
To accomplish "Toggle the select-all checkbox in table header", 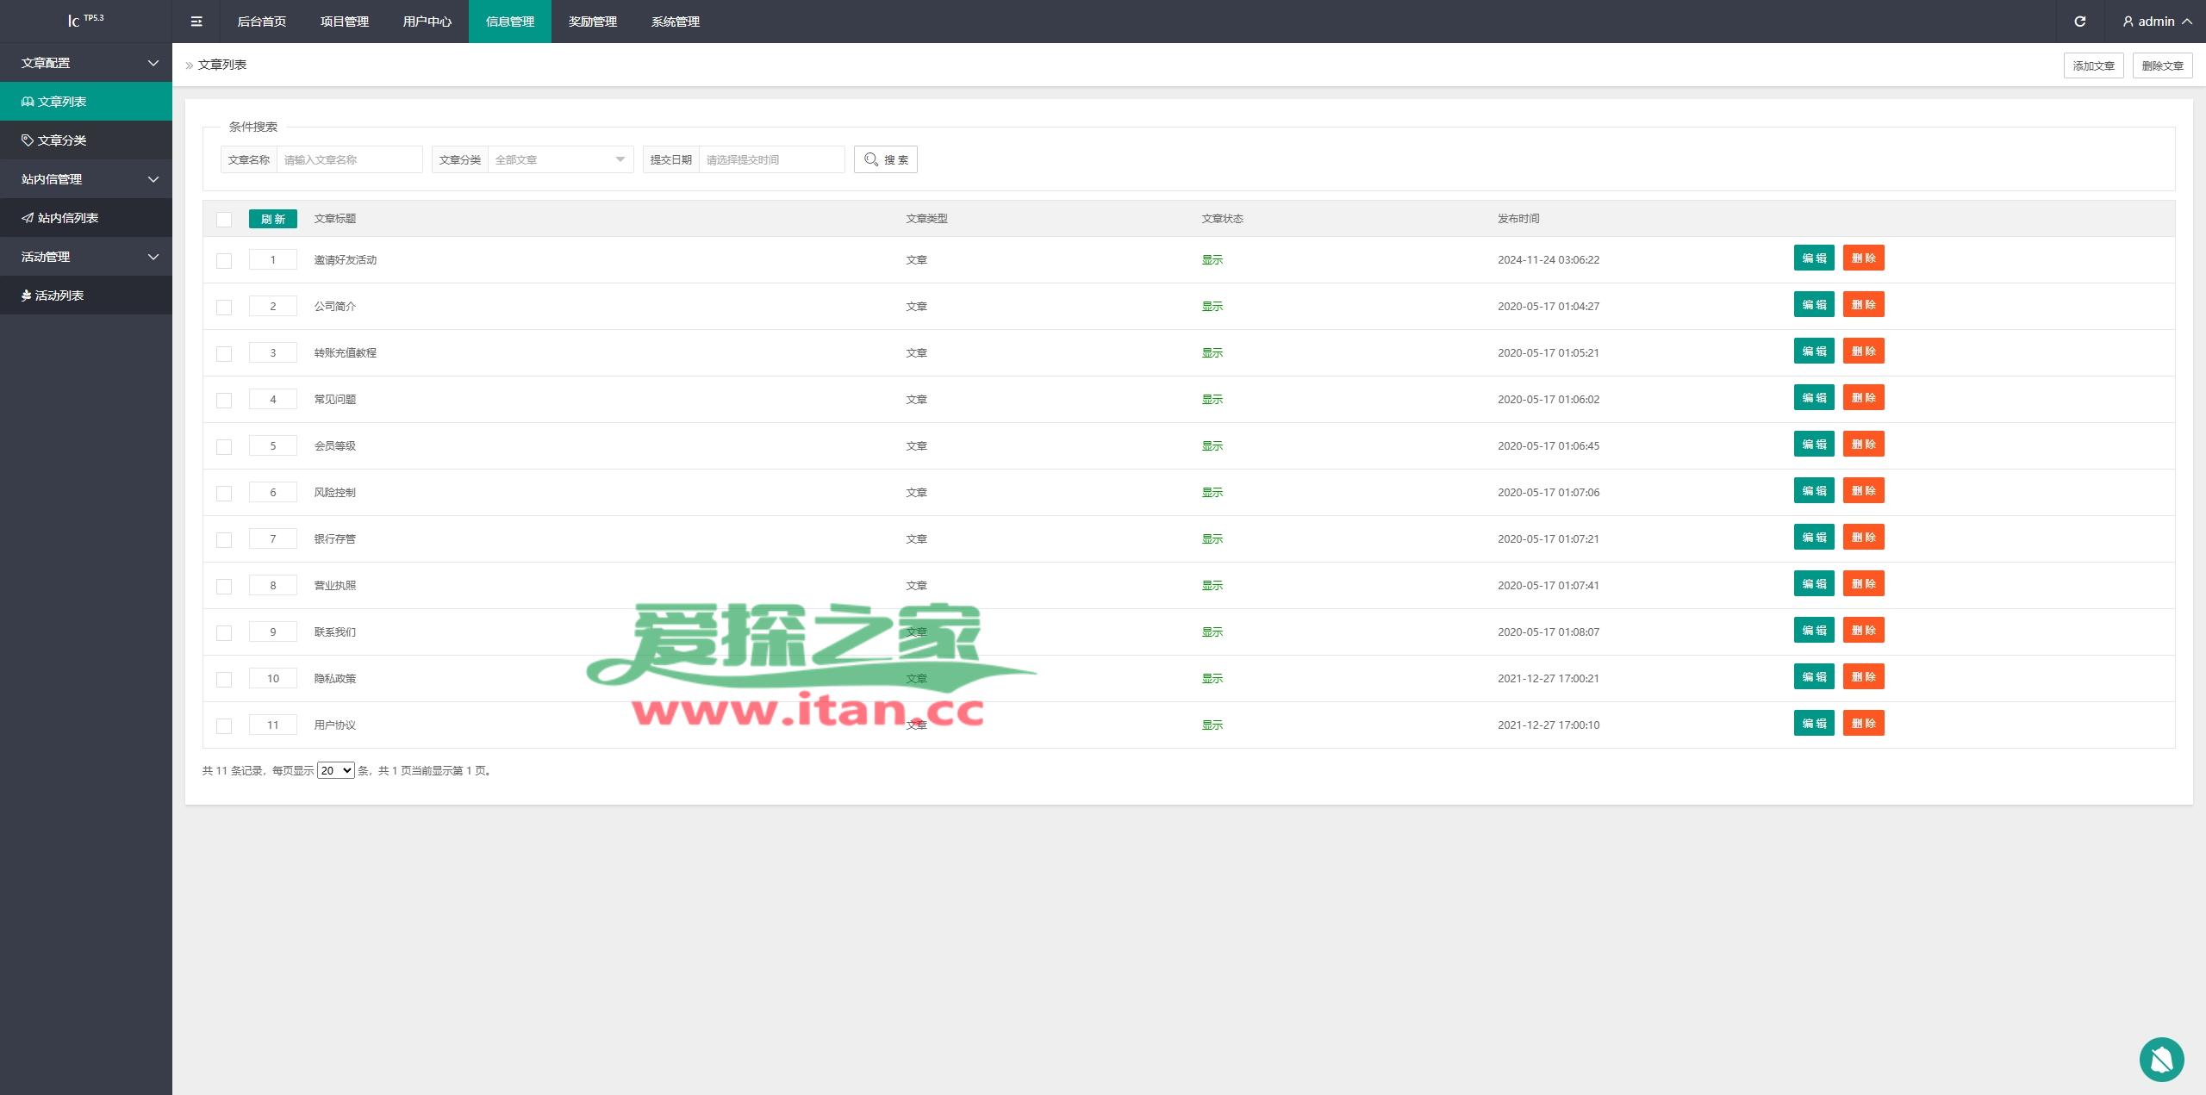I will (x=224, y=220).
